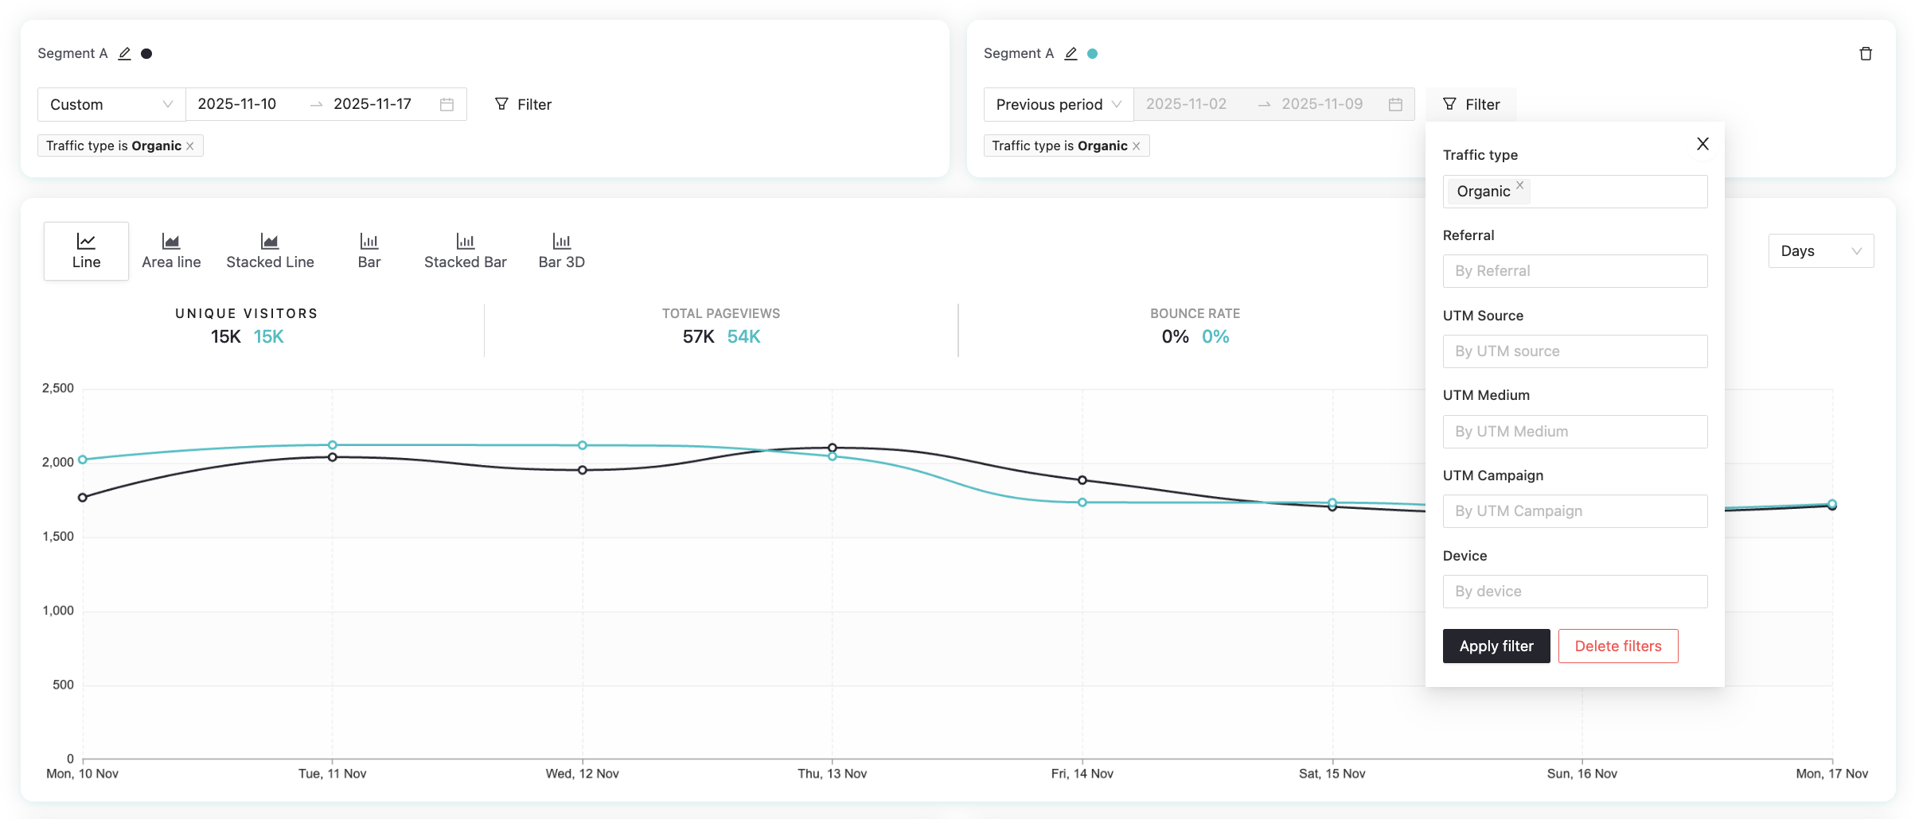
Task: Open the Filter button in the left segment
Action: pyautogui.click(x=523, y=104)
